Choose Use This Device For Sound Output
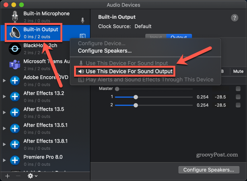The width and height of the screenshot is (247, 181). [125, 71]
